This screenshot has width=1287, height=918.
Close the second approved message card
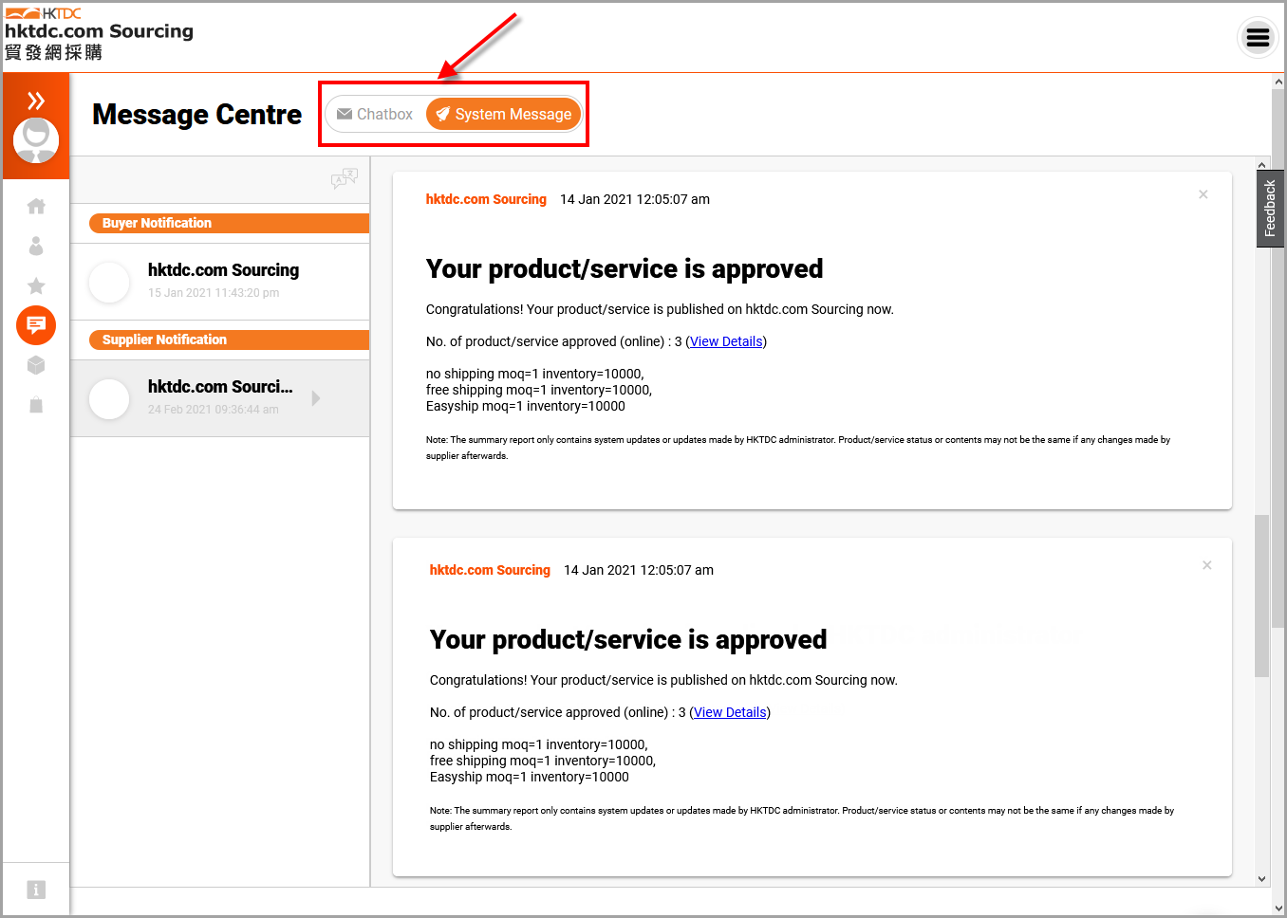(x=1206, y=565)
